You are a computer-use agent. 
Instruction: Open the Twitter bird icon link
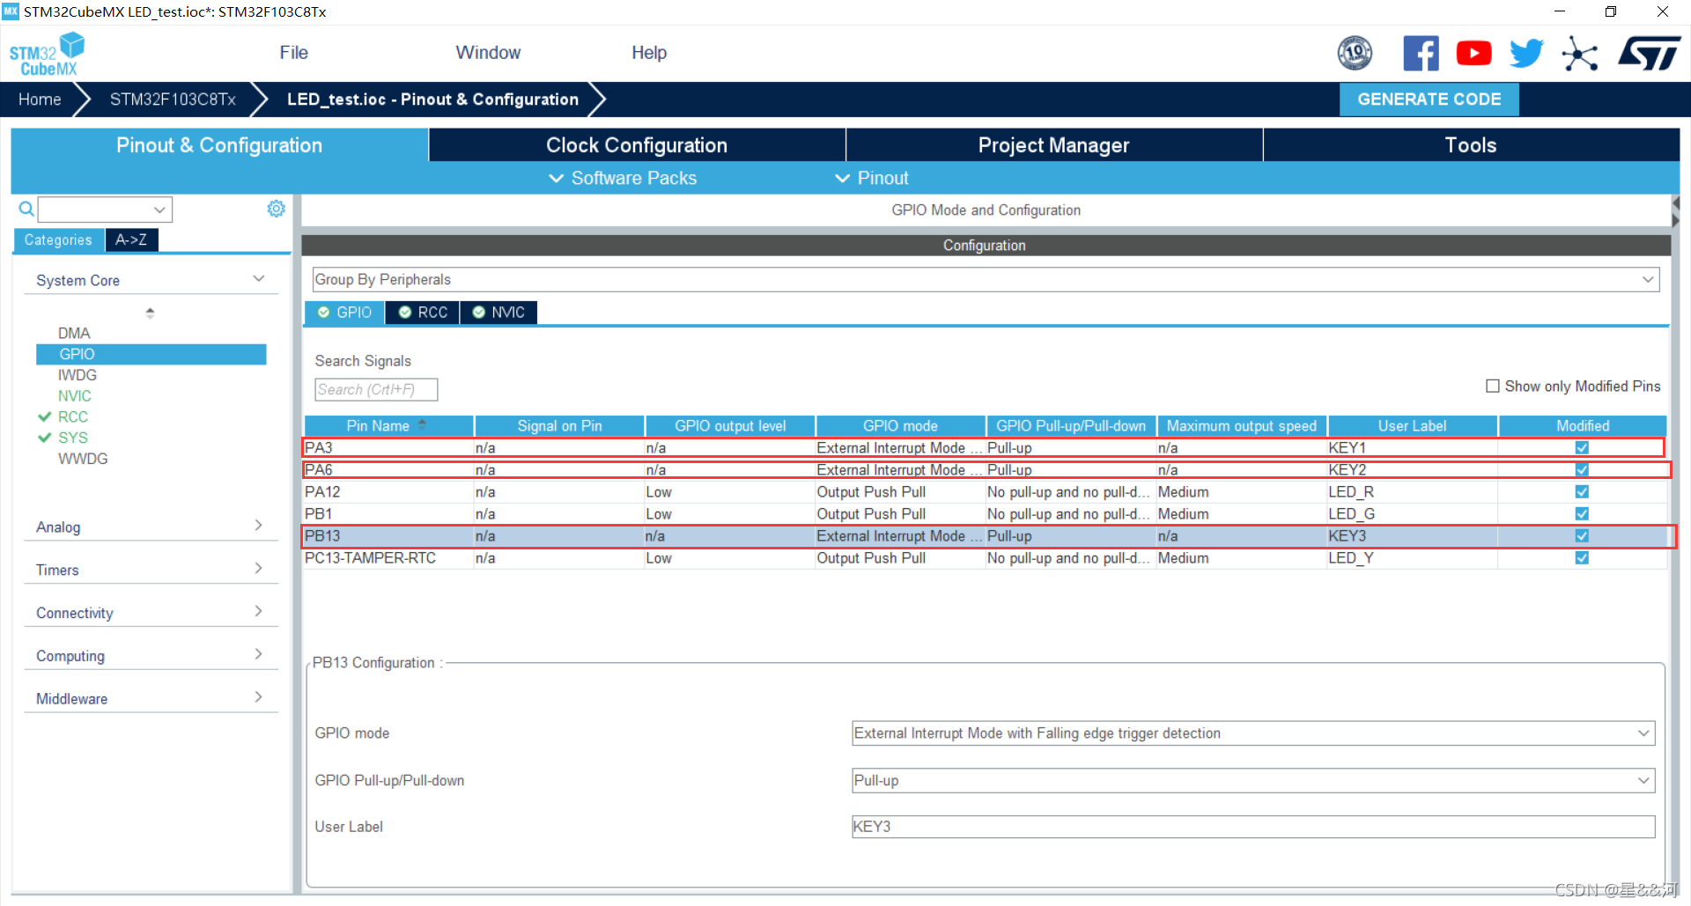pos(1526,53)
